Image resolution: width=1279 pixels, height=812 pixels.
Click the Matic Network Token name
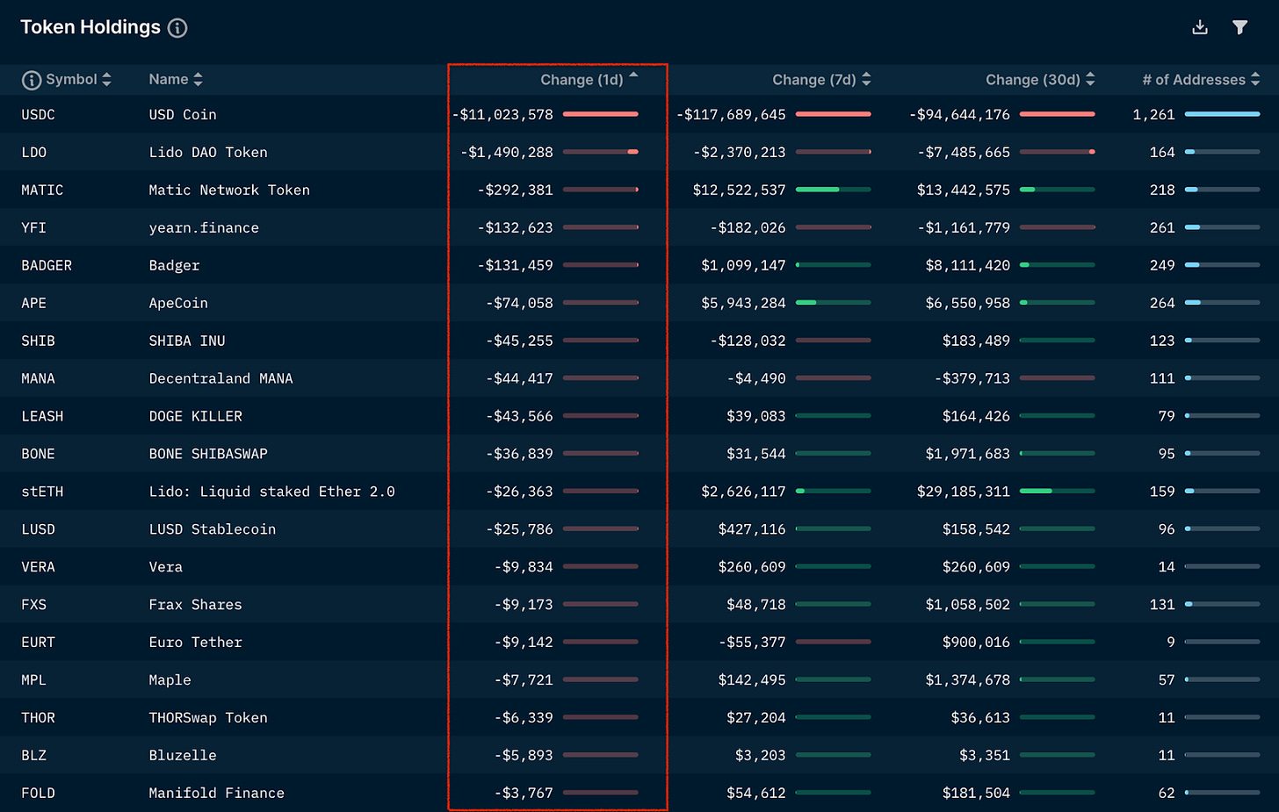point(229,190)
